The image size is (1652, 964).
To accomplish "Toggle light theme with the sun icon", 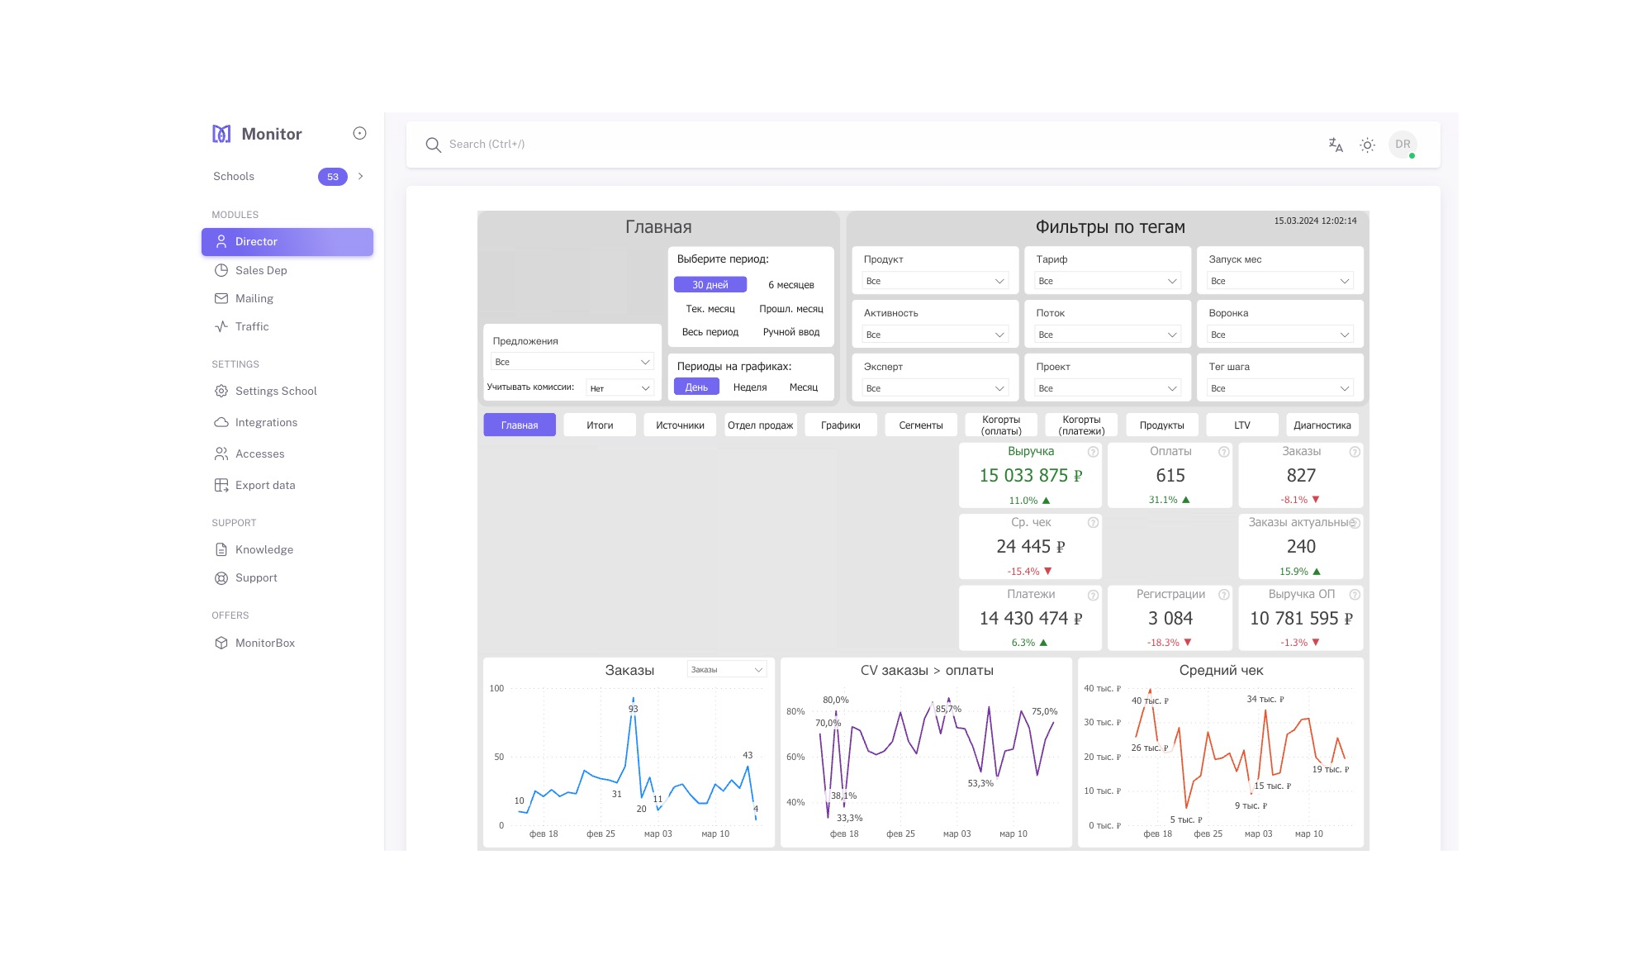I will 1367,145.
